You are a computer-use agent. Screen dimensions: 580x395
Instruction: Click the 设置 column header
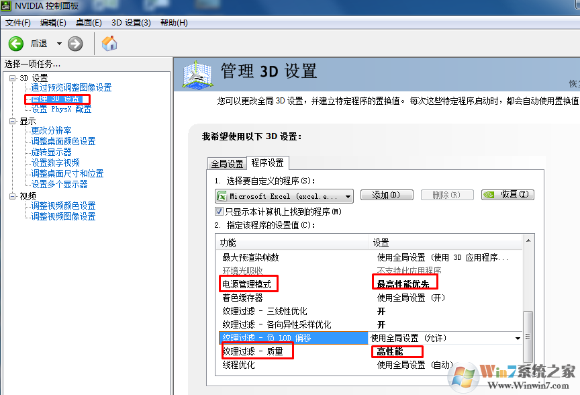[x=445, y=243]
